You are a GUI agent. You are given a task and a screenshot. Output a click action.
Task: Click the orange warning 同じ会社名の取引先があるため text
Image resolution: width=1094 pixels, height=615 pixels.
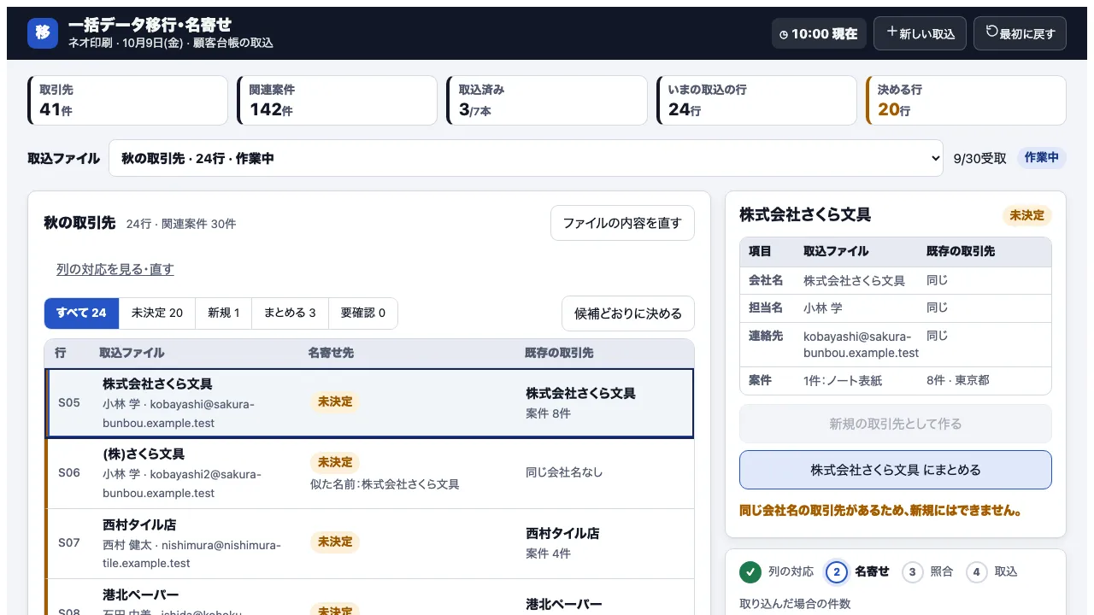[881, 511]
